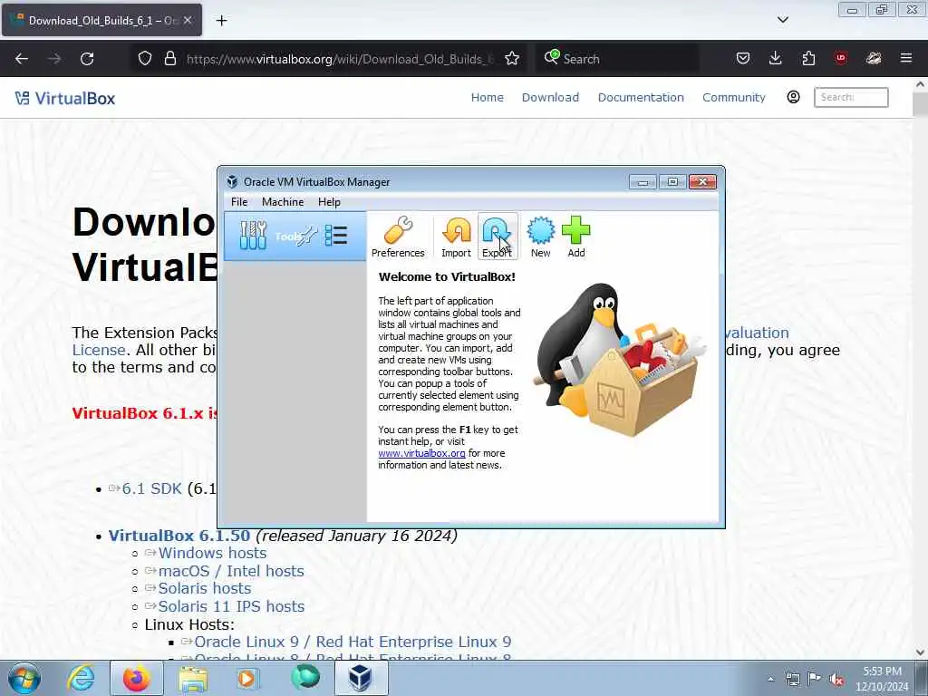Click the VirtualBox site logo
Image resolution: width=928 pixels, height=696 pixels.
click(x=65, y=98)
